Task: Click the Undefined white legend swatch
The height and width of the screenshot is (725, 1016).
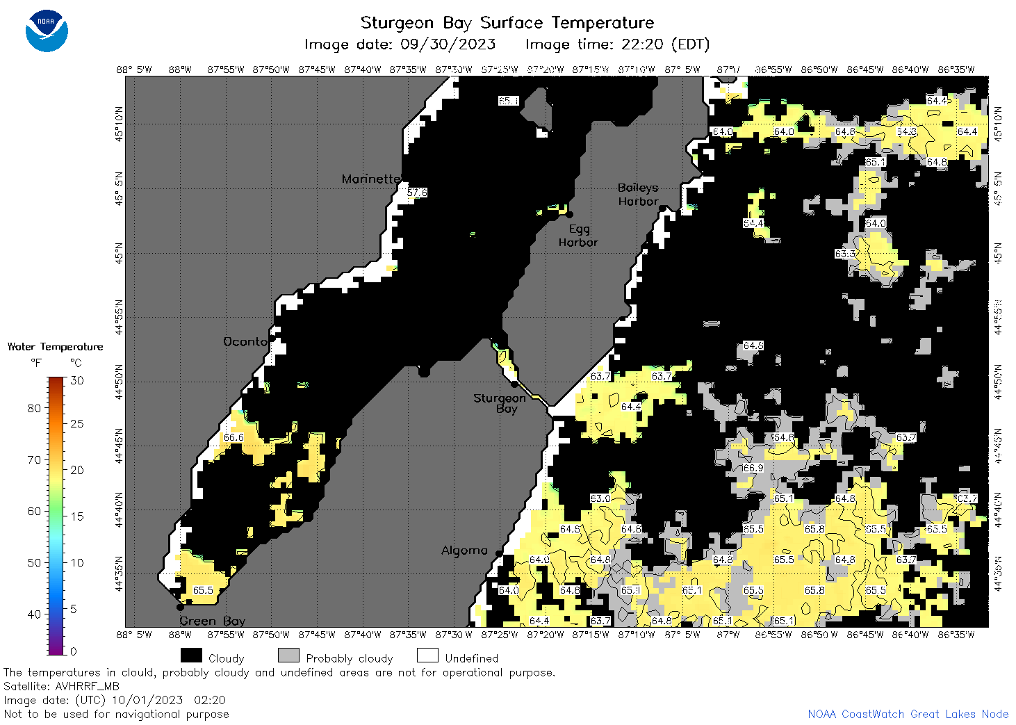Action: (x=427, y=655)
